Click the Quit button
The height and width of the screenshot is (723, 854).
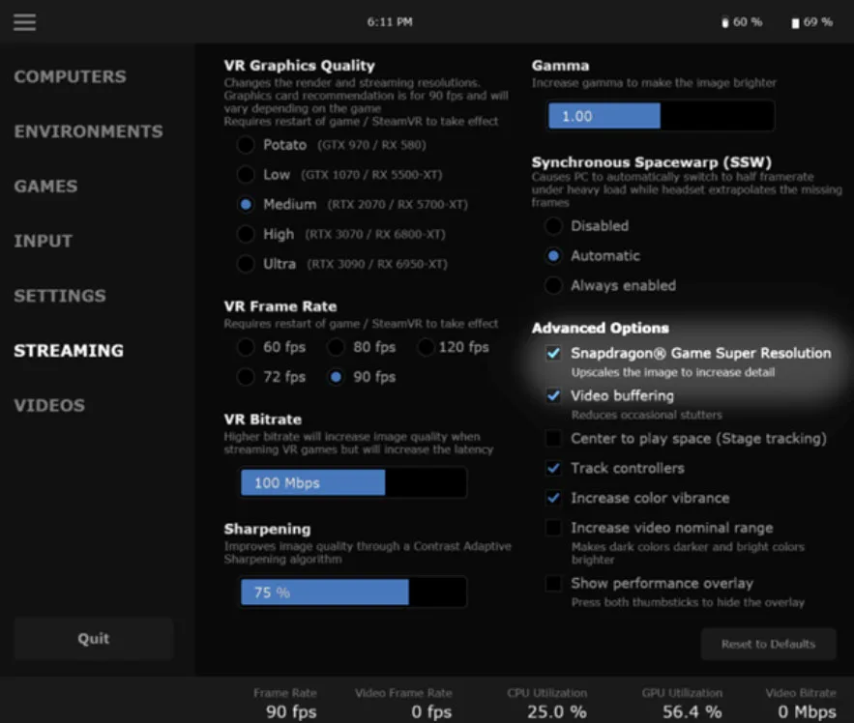tap(94, 639)
